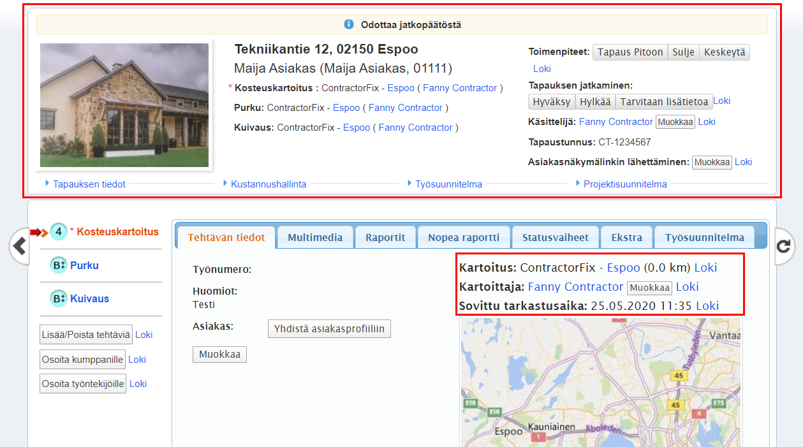Image resolution: width=803 pixels, height=447 pixels.
Task: Click the info icon beside Odottaa jatkopäätöstä
Action: 349,24
